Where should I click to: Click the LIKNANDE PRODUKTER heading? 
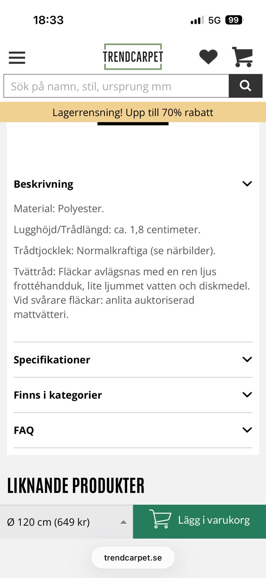[x=75, y=485]
